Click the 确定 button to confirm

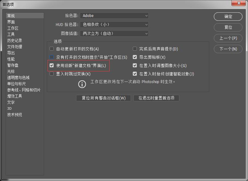[x=228, y=17]
